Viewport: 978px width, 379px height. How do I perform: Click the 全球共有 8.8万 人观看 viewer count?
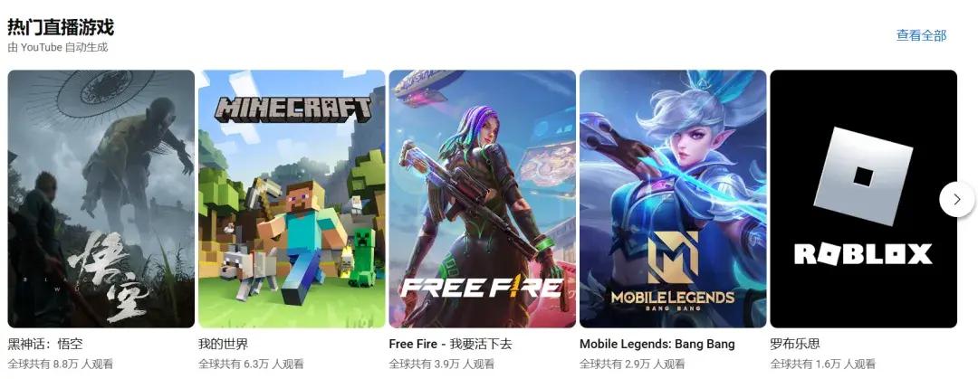coord(61,364)
